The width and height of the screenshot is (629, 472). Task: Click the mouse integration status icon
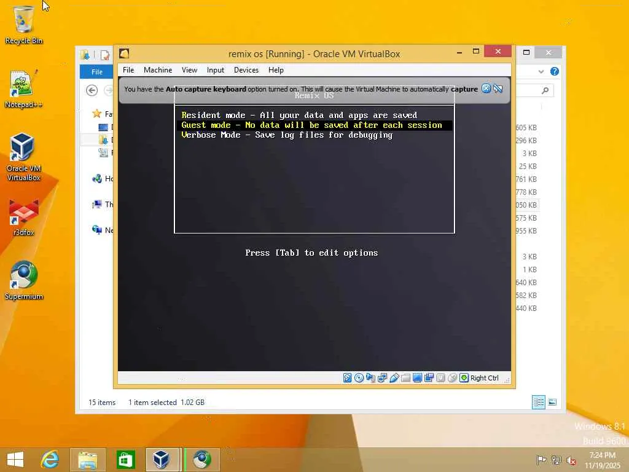(x=452, y=378)
